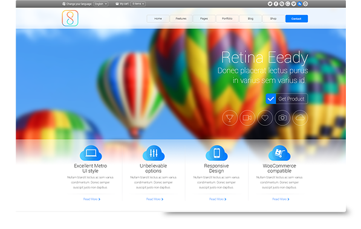Screen dimensions: 361x229
Task: Click the photo camera circle icon
Action: click(282, 118)
